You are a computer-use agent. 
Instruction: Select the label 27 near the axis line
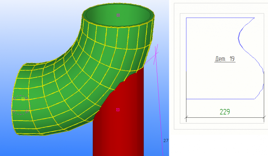point(166,141)
